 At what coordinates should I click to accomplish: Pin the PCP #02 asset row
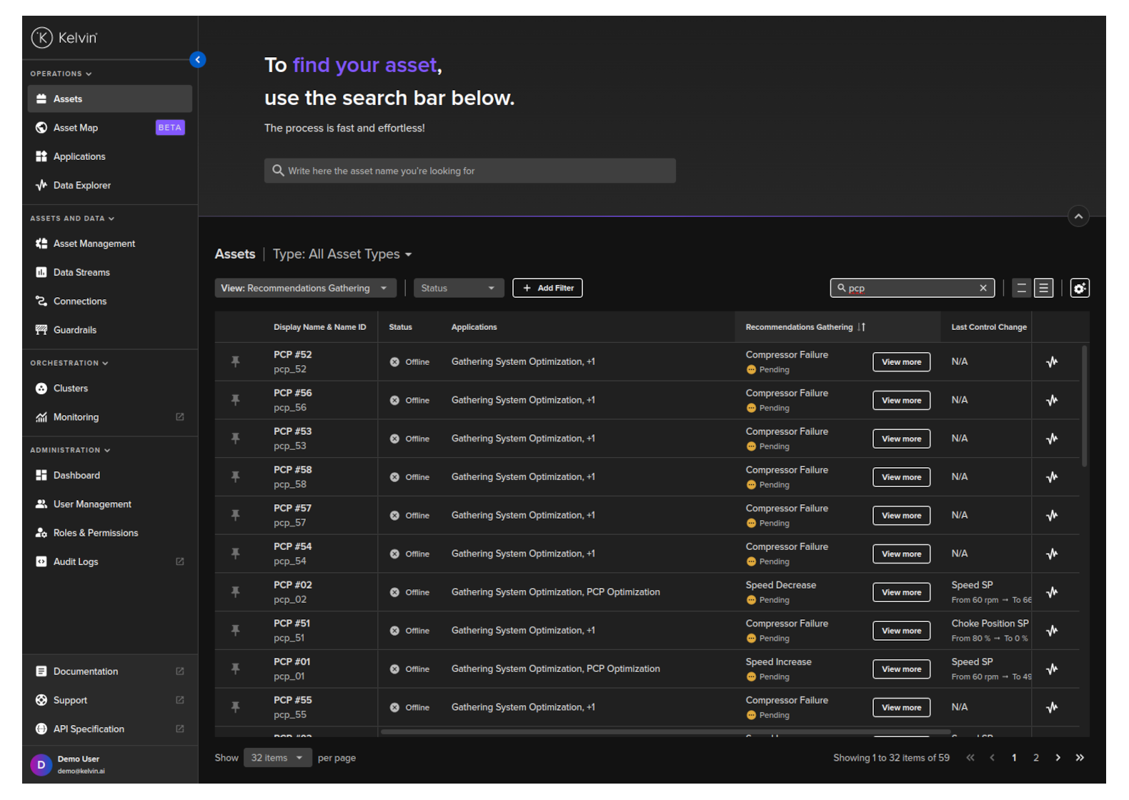235,592
